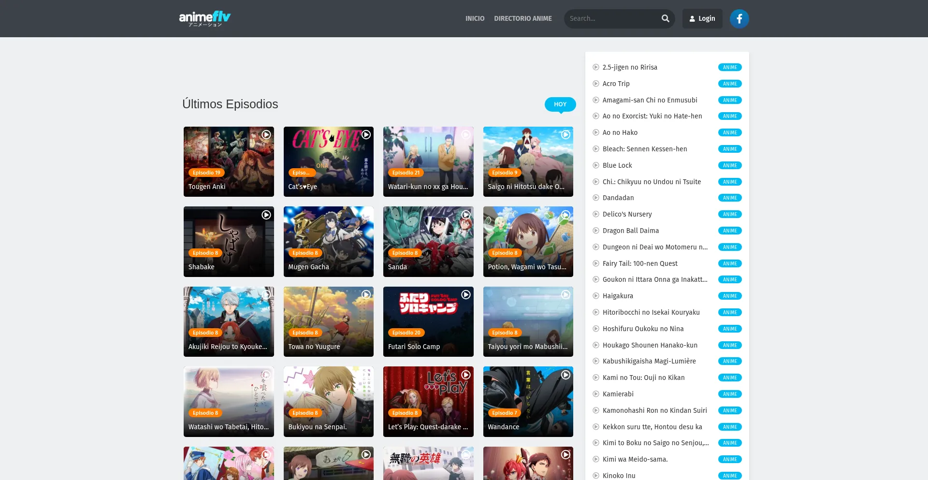Open Dragon Ball Daima from the list
This screenshot has height=480, width=928.
point(630,231)
